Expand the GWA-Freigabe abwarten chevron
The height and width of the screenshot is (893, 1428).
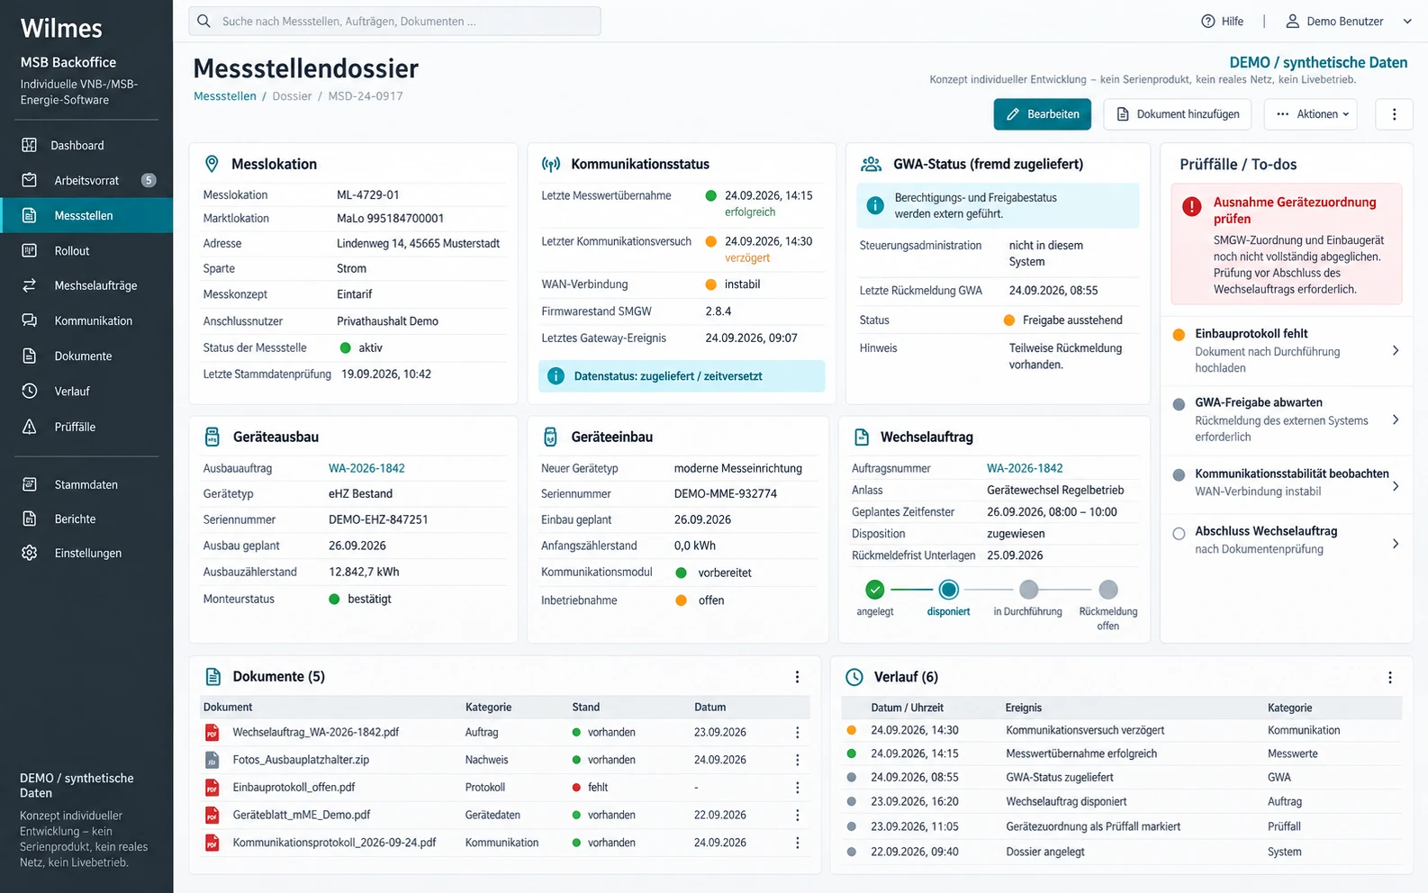(1396, 419)
